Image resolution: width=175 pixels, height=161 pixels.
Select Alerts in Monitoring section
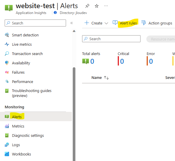(17, 117)
